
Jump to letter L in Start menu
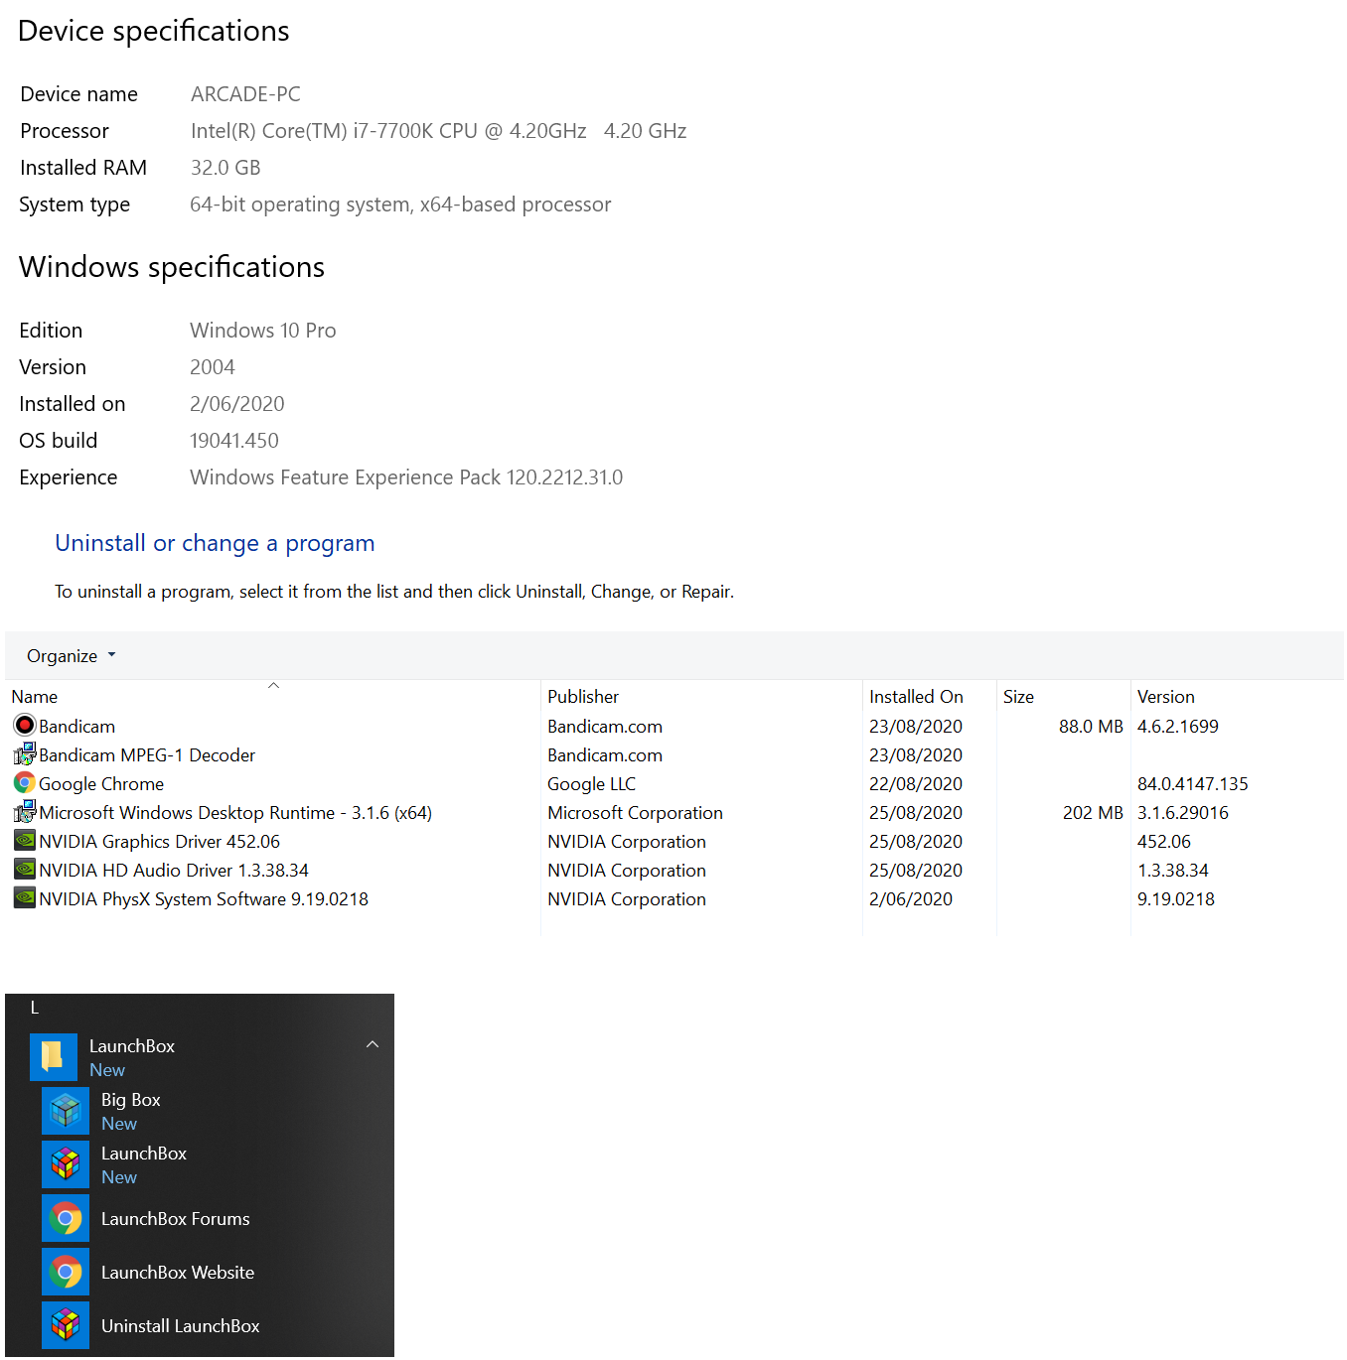(x=35, y=1008)
